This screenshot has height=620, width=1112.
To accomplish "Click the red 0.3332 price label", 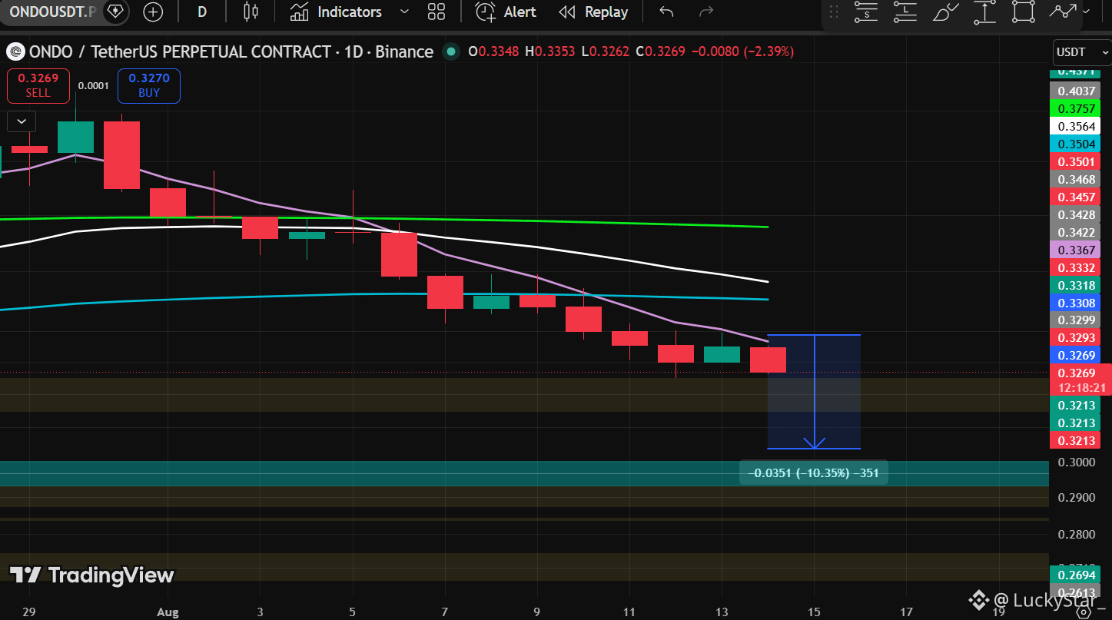I will point(1075,267).
